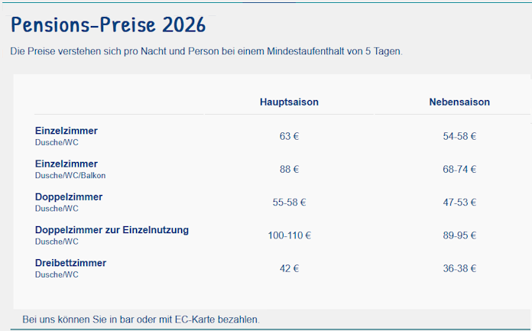Select the Hauptsaison column header
The height and width of the screenshot is (331, 532).
(x=289, y=102)
